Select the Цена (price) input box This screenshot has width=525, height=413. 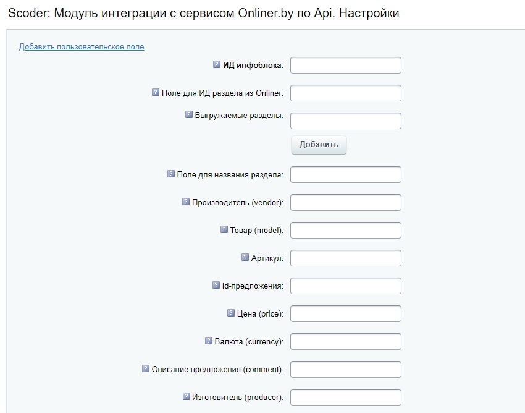345,313
